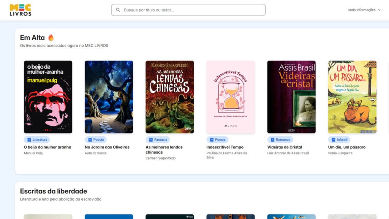Image resolution: width=389 pixels, height=219 pixels.
Task: Click author name Carmen Seganfredo
Action: (x=161, y=158)
